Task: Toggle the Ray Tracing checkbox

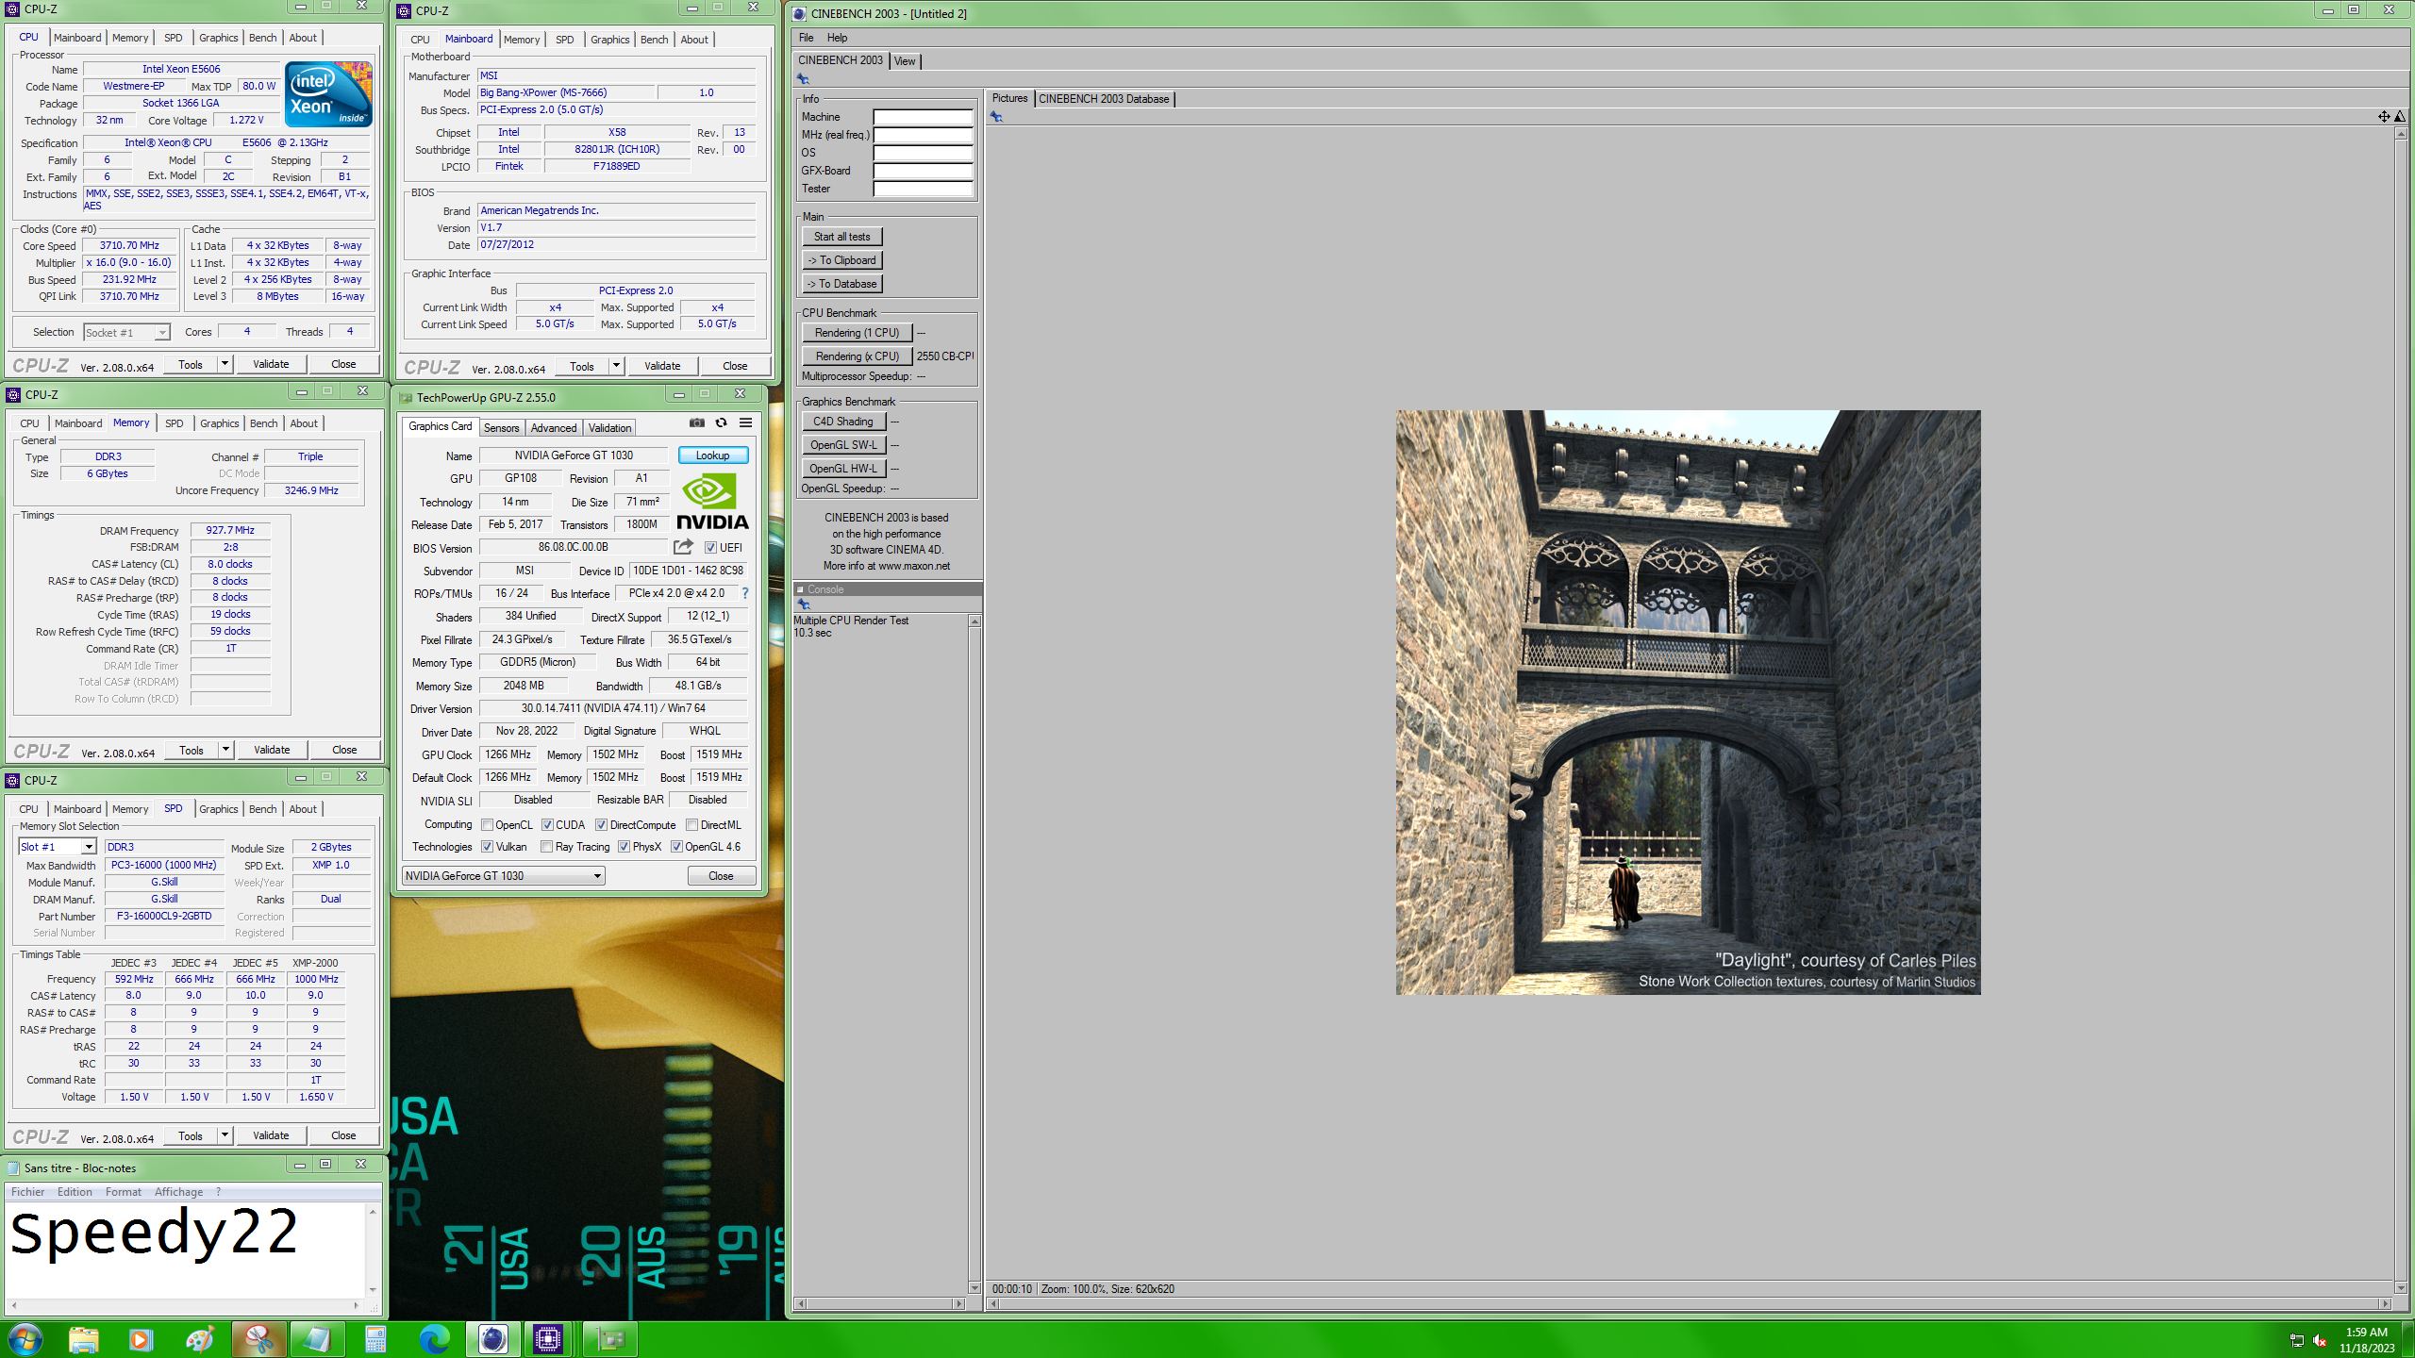Action: [547, 847]
